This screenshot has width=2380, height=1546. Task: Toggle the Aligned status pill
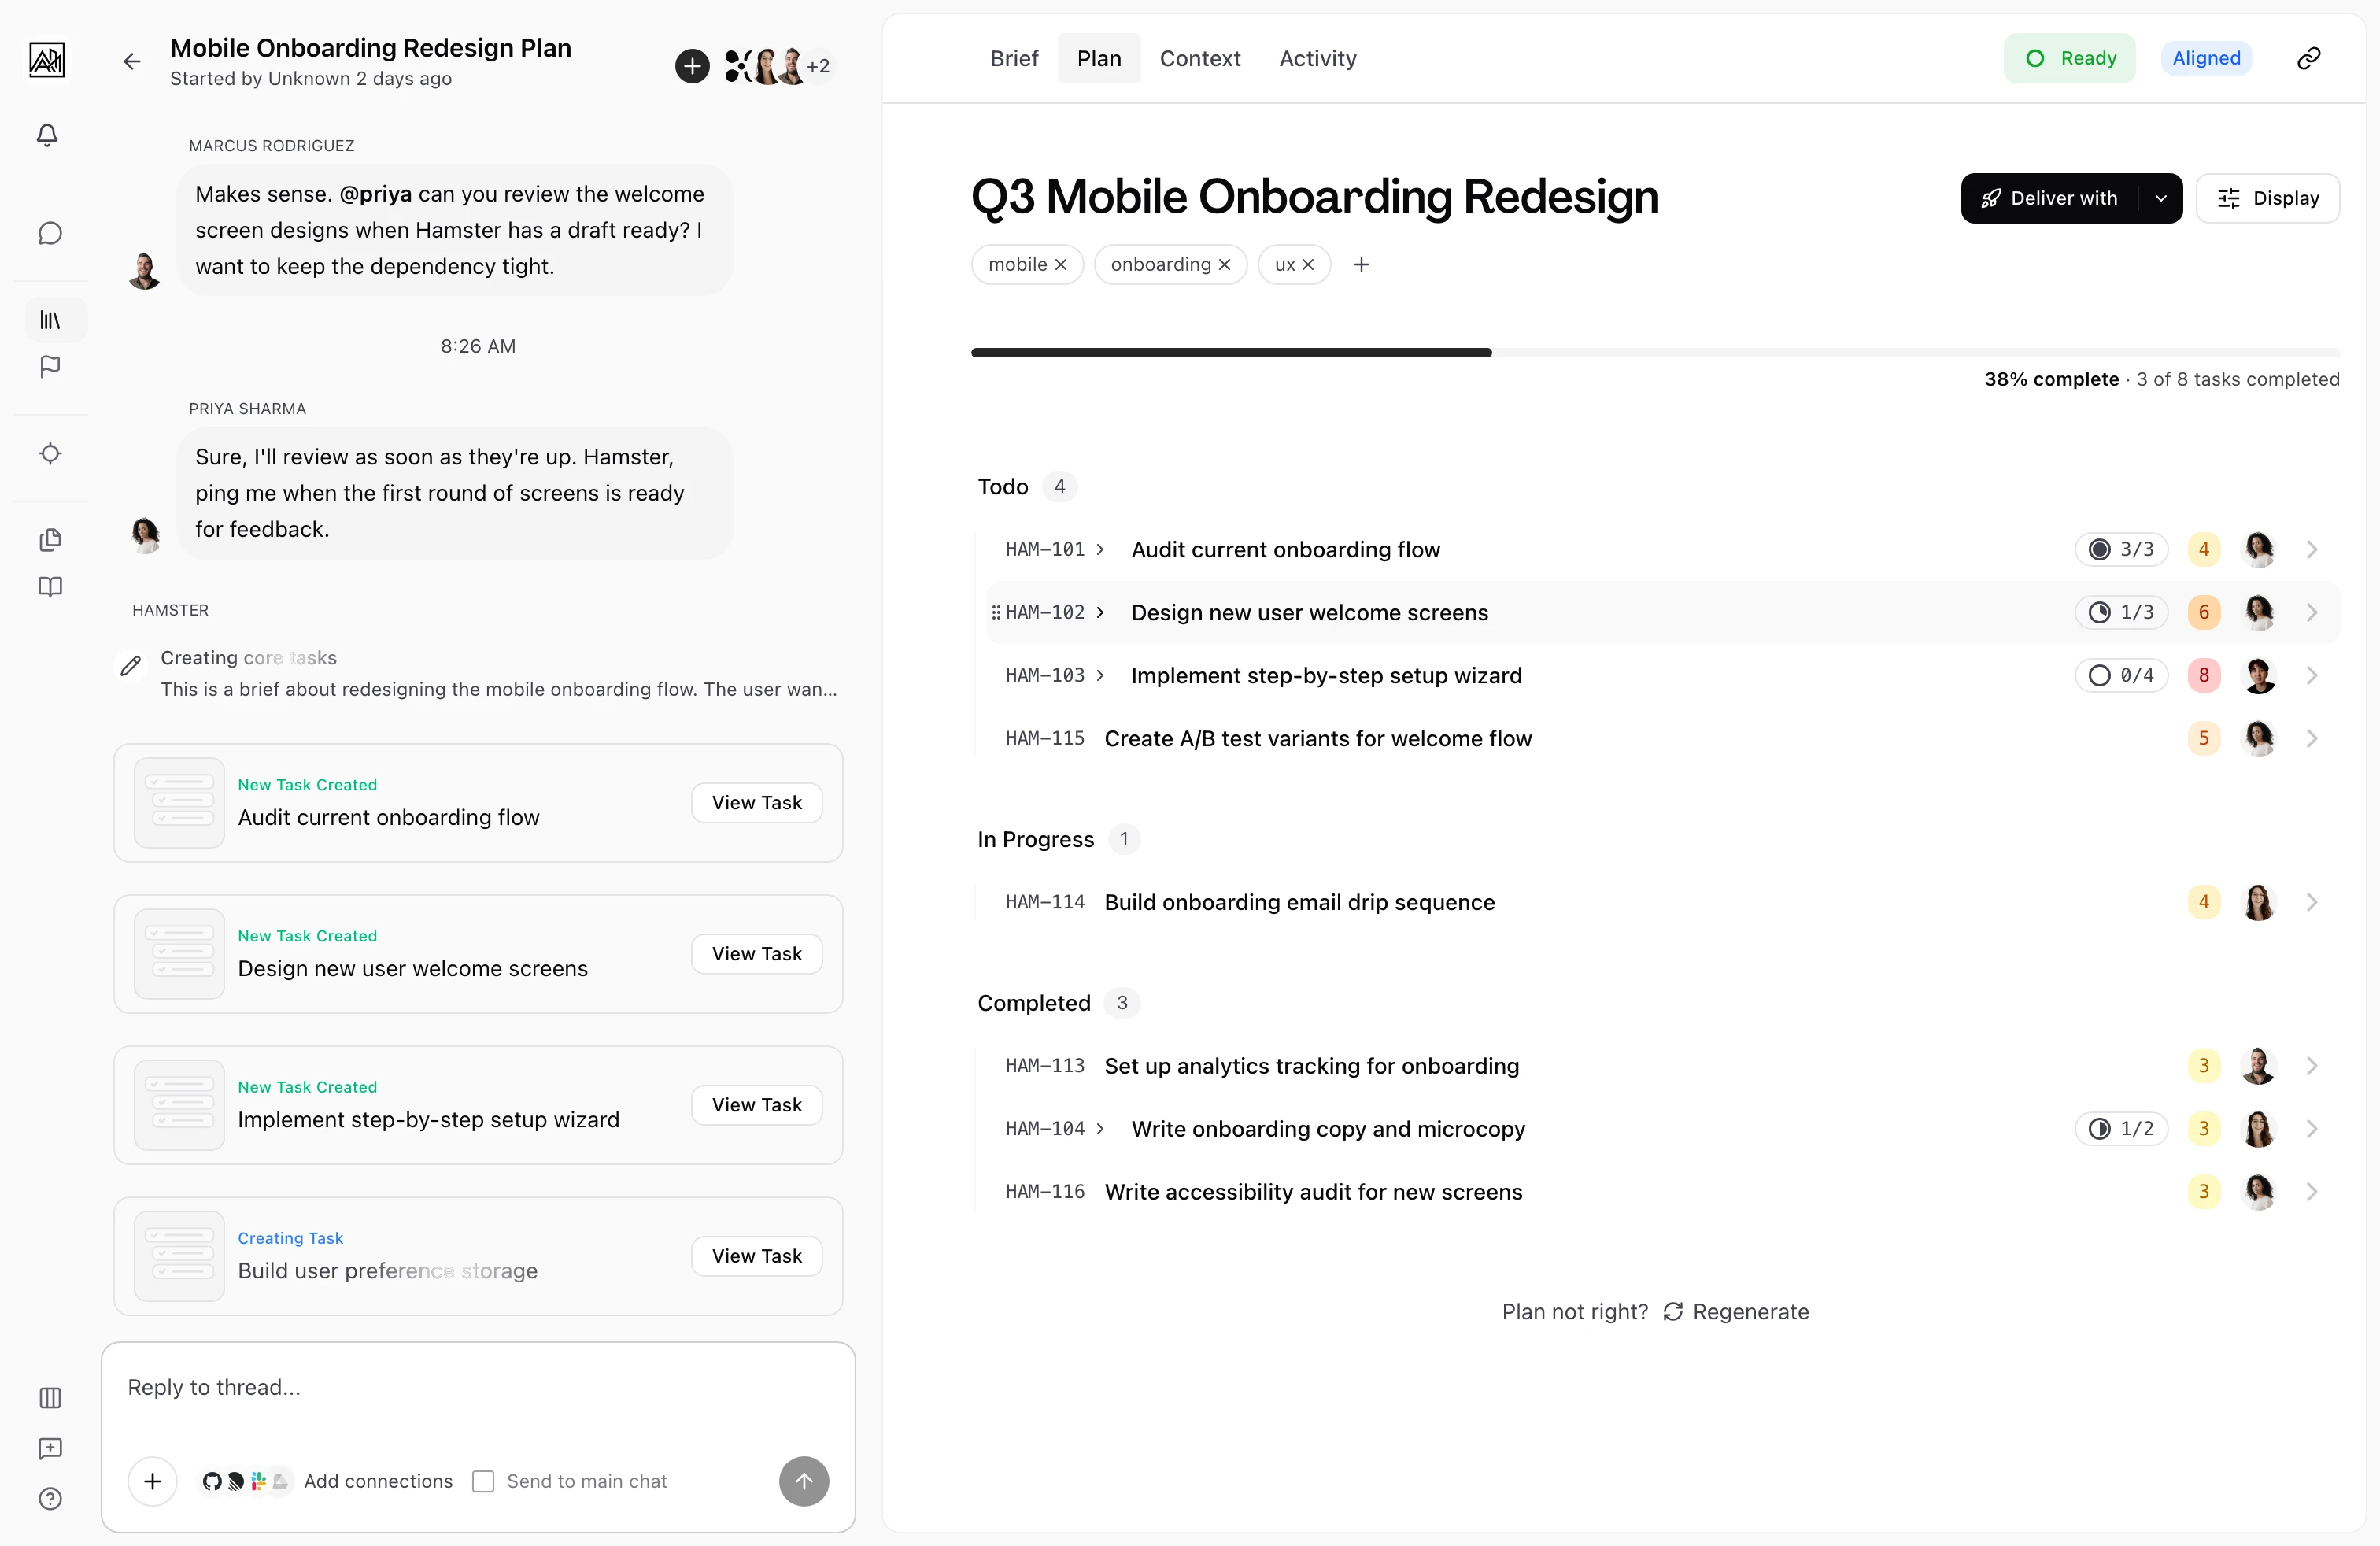(x=2206, y=57)
